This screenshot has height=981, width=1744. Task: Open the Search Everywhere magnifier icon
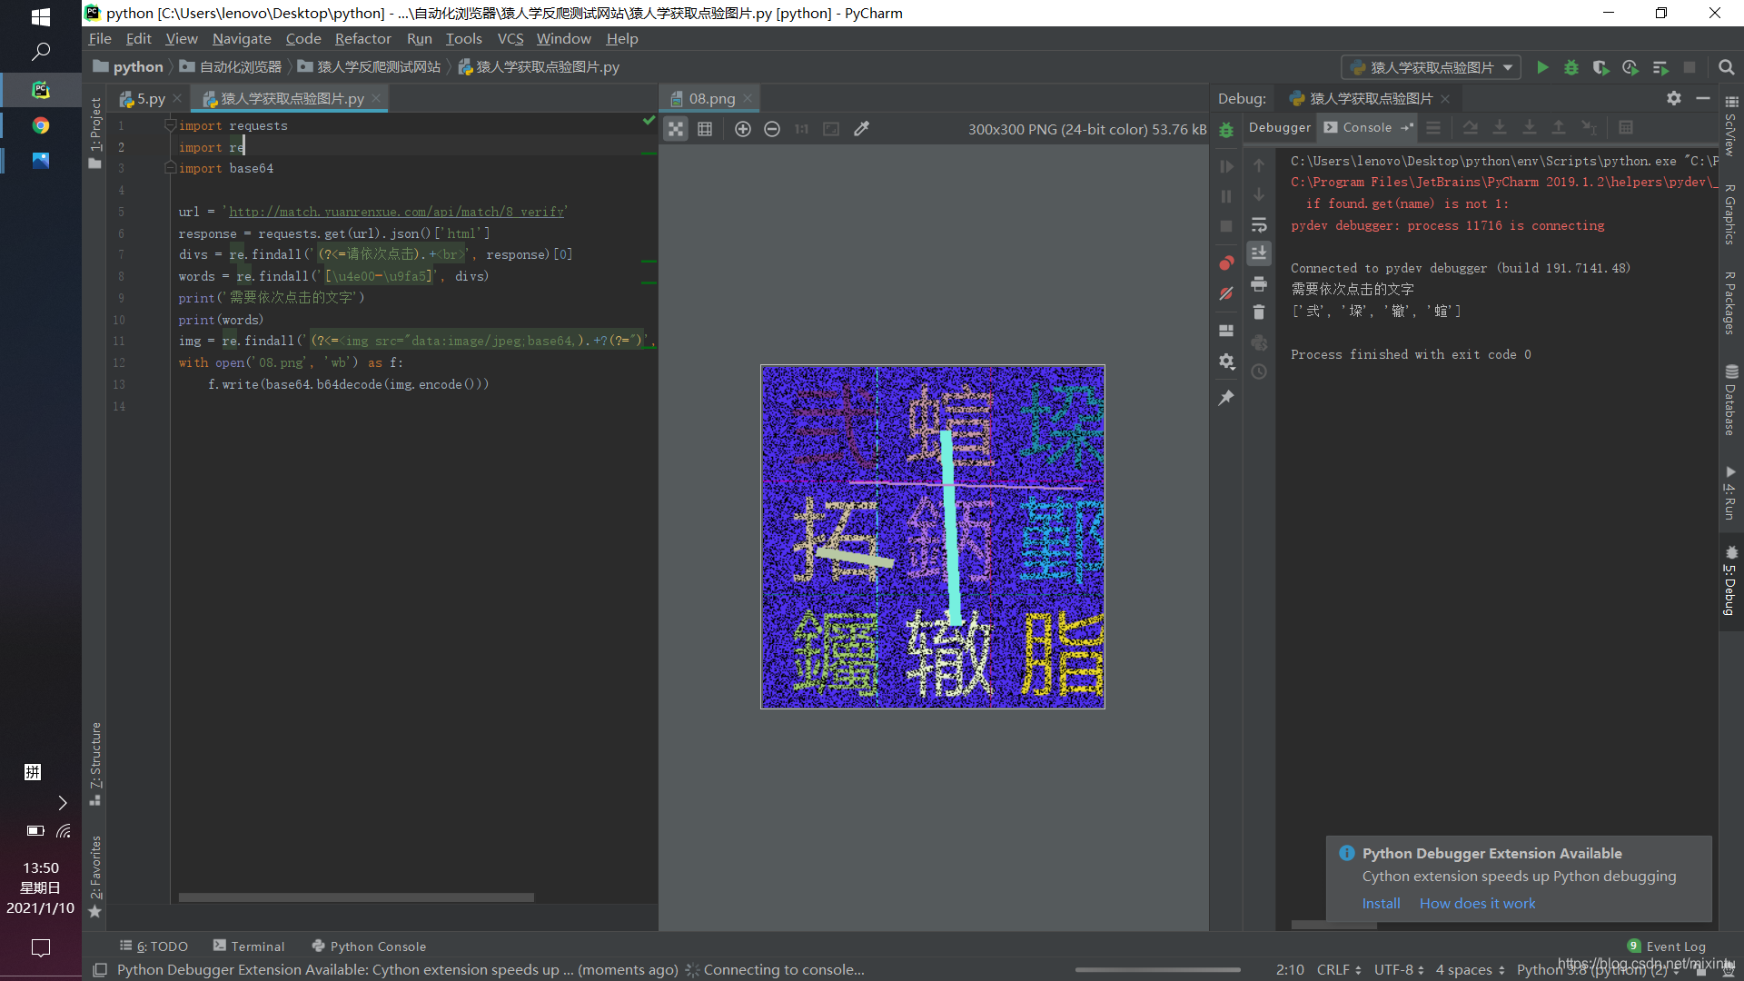(x=1726, y=67)
